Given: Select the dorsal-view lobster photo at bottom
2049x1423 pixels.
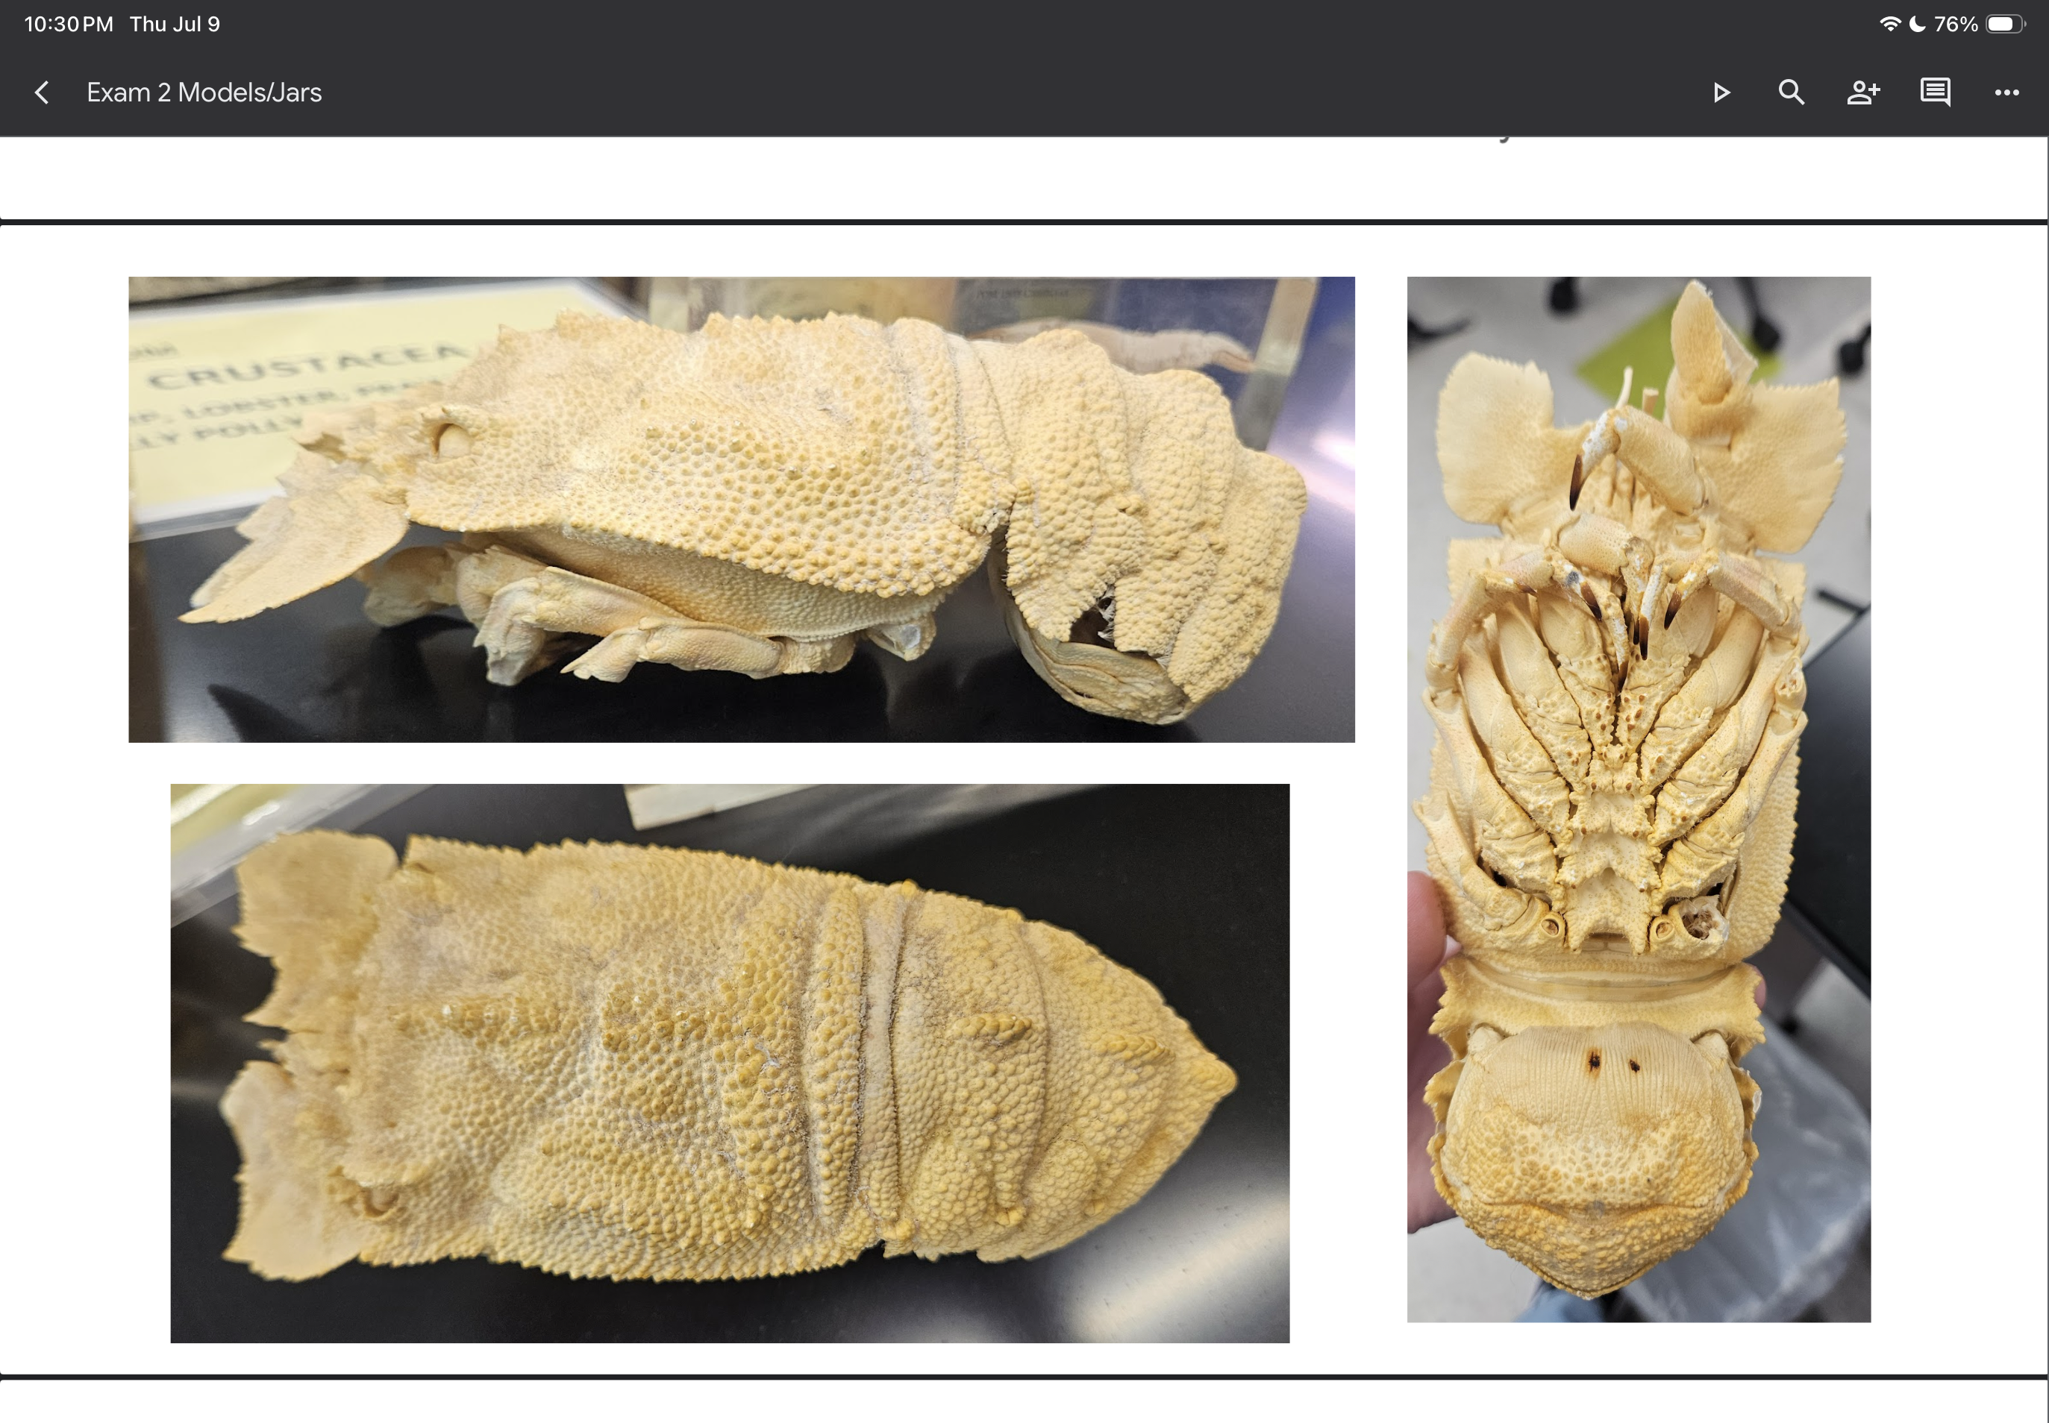Looking at the screenshot, I should (730, 1063).
